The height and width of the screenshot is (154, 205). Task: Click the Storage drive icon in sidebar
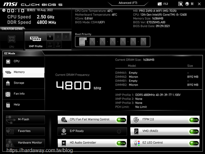8,83
